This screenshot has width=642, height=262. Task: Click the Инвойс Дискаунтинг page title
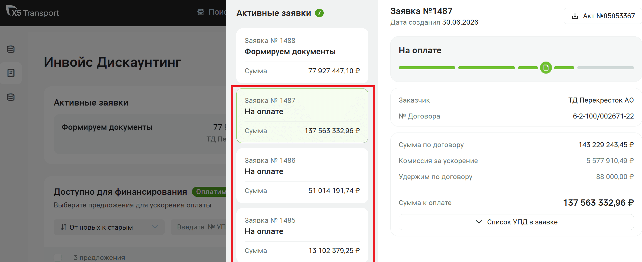click(113, 62)
